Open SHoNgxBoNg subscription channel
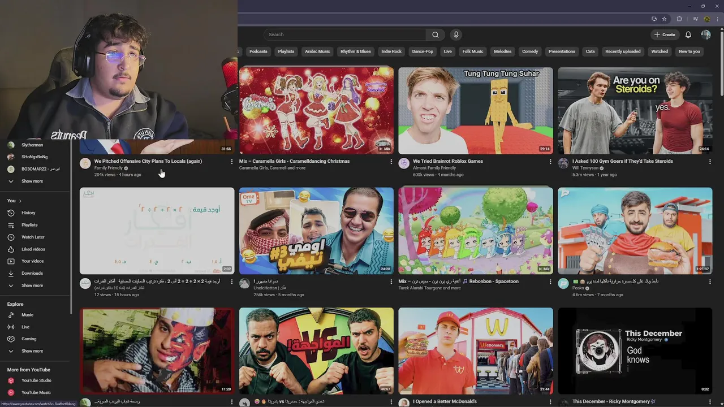The width and height of the screenshot is (724, 407). point(36,157)
